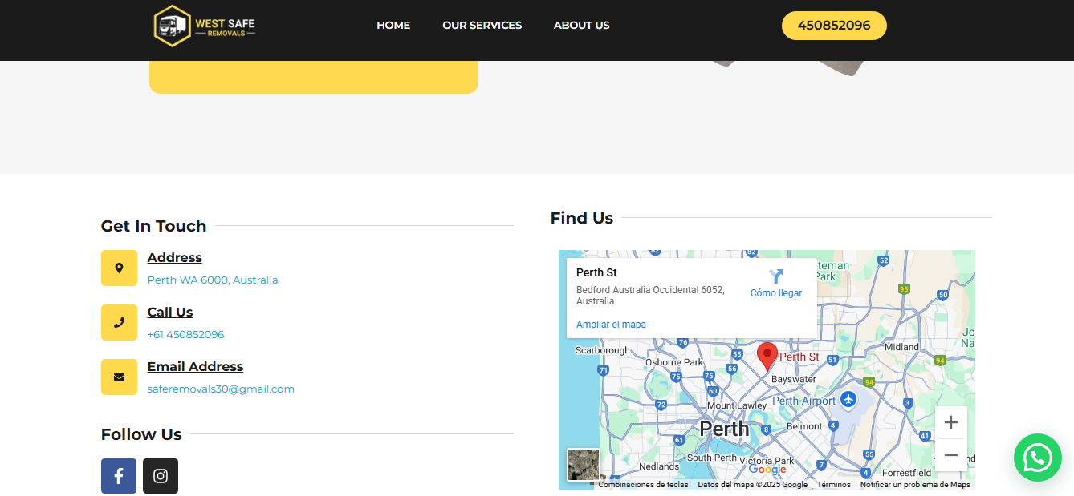
Task: Open the Instagram profile icon
Action: [161, 476]
